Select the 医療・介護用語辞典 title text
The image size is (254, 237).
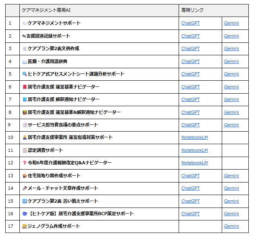pos(48,61)
